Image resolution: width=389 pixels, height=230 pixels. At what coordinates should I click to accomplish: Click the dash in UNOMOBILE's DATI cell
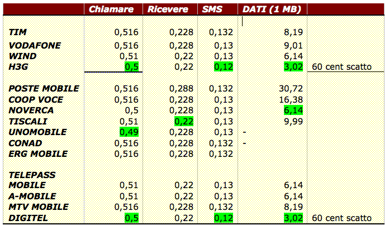244,133
